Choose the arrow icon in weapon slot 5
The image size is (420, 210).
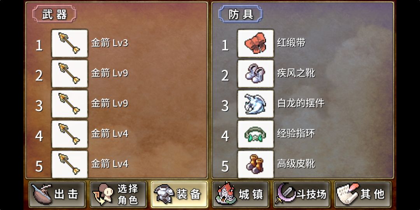pyautogui.click(x=70, y=164)
